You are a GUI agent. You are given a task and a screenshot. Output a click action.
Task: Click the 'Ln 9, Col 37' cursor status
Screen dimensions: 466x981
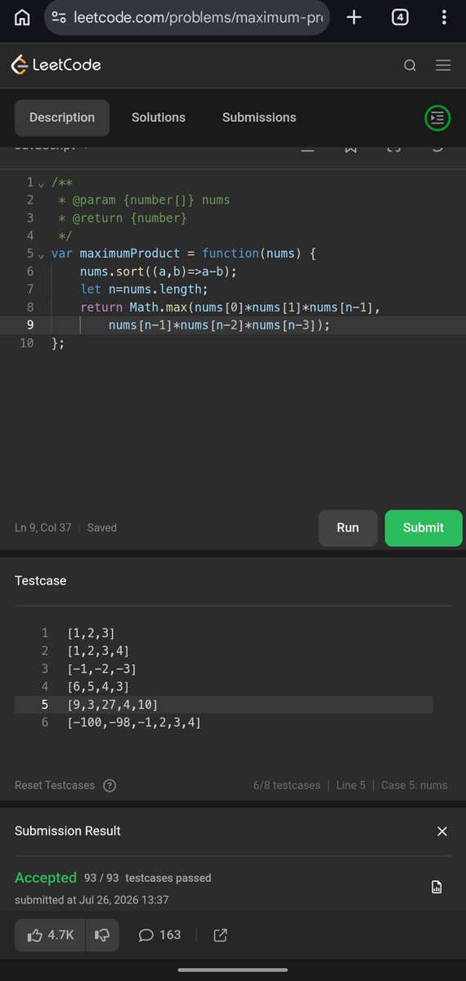pyautogui.click(x=43, y=528)
